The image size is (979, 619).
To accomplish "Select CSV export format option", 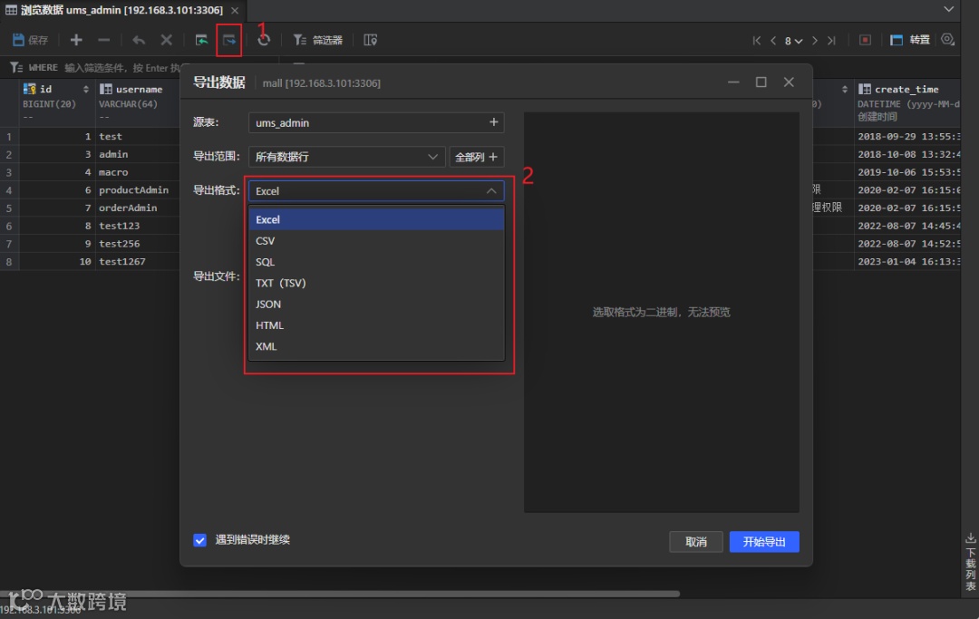I will coord(376,241).
